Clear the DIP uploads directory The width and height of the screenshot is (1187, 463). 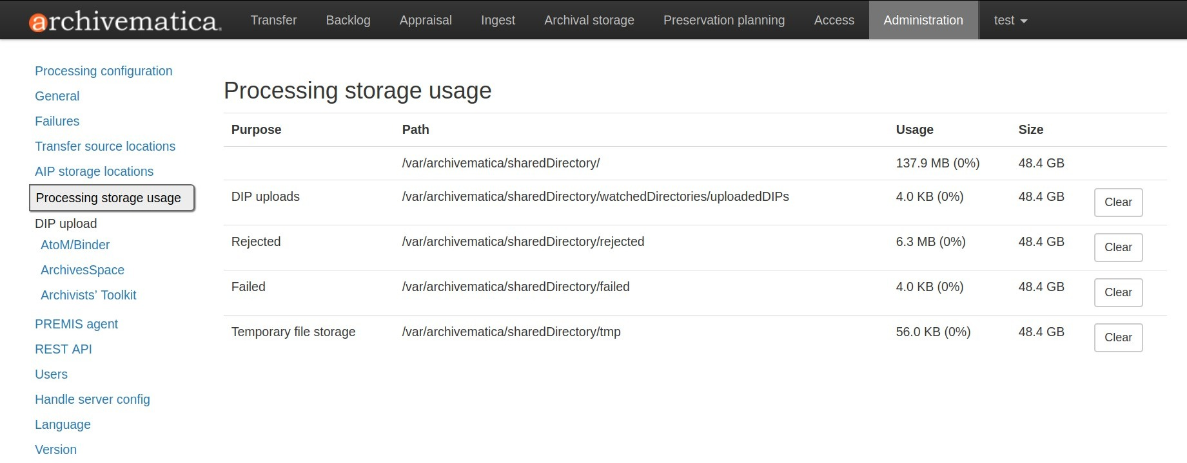click(x=1117, y=202)
